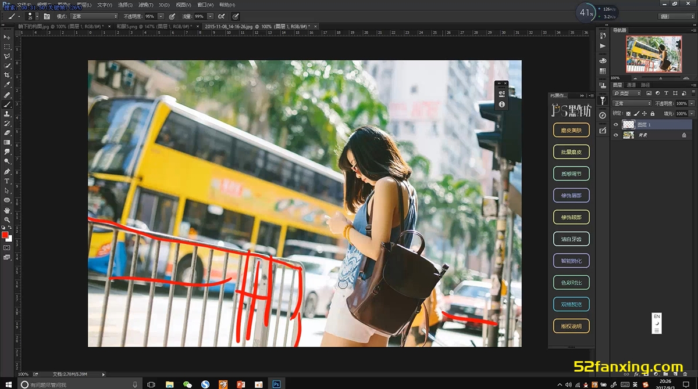
Task: Select the Horizontal Type tool
Action: [7, 181]
